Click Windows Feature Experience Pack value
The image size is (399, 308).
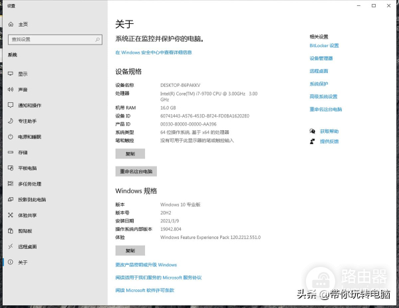point(210,237)
